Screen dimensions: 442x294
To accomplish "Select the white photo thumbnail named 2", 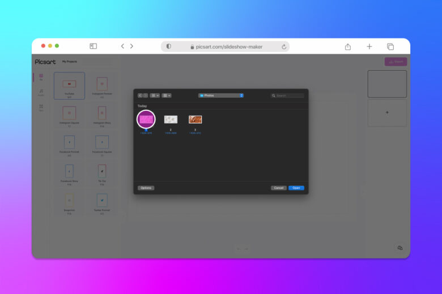I will click(171, 119).
